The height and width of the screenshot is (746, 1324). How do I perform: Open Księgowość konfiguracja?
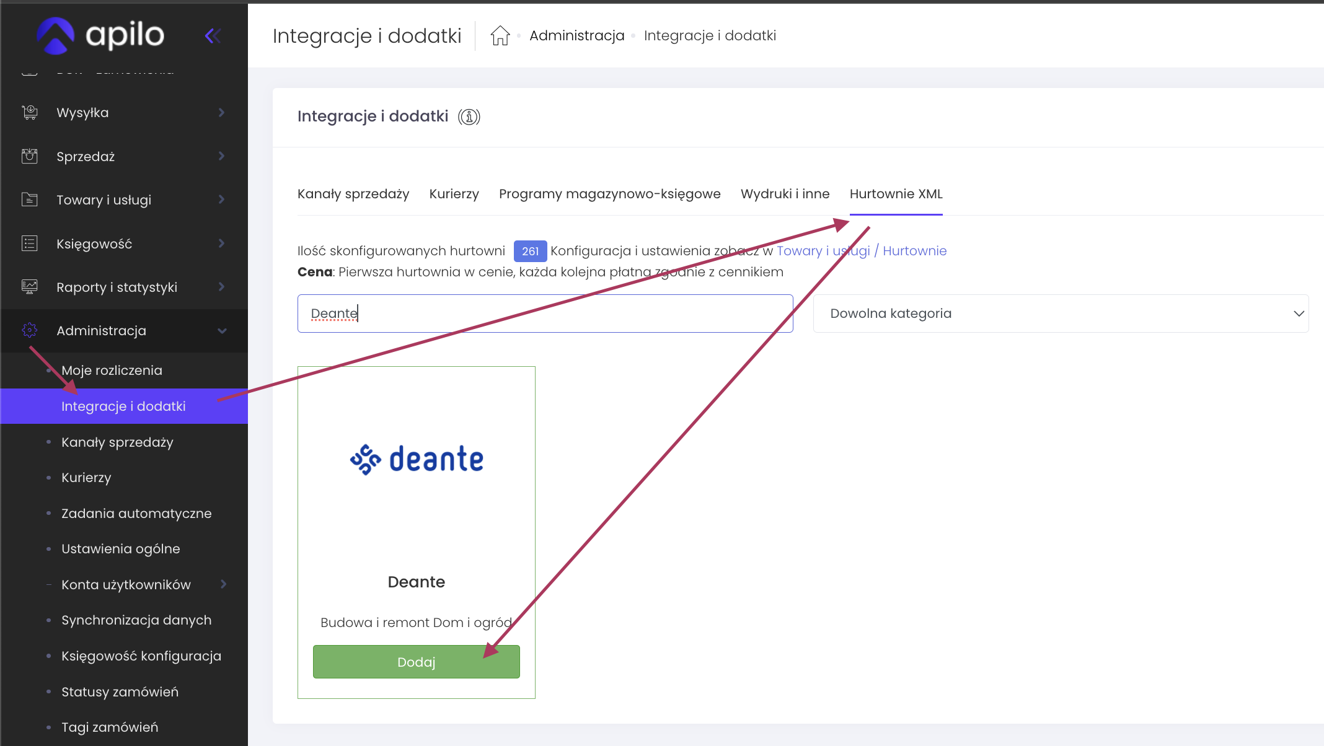tap(141, 656)
